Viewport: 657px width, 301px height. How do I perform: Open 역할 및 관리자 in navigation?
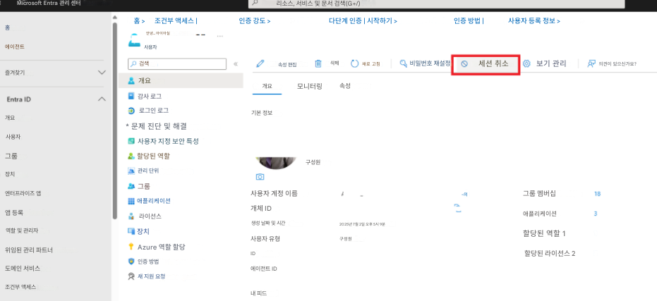pos(21,231)
